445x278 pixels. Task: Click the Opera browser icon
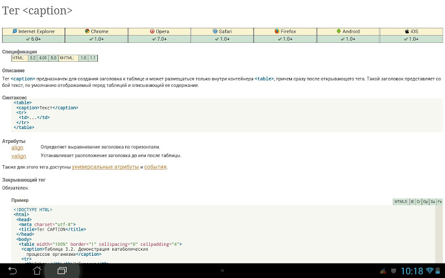tap(152, 32)
